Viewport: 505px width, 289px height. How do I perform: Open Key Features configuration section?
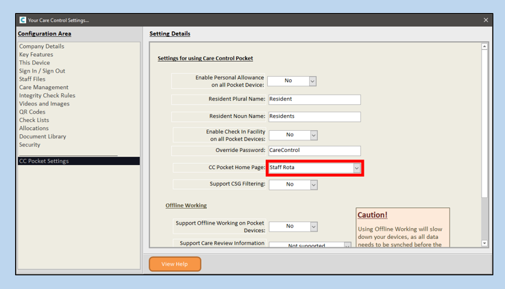coord(36,55)
